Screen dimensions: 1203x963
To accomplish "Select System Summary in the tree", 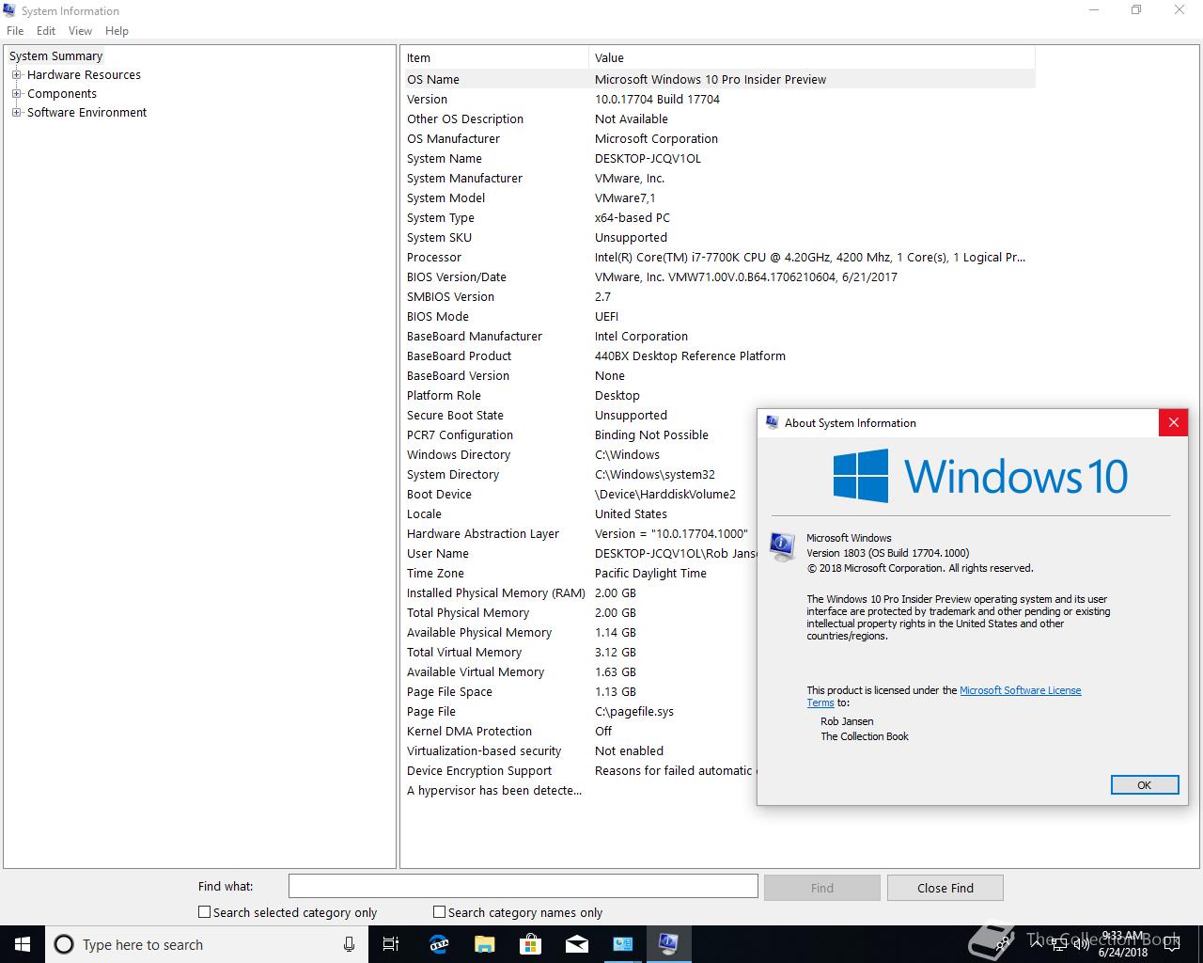I will [x=55, y=56].
